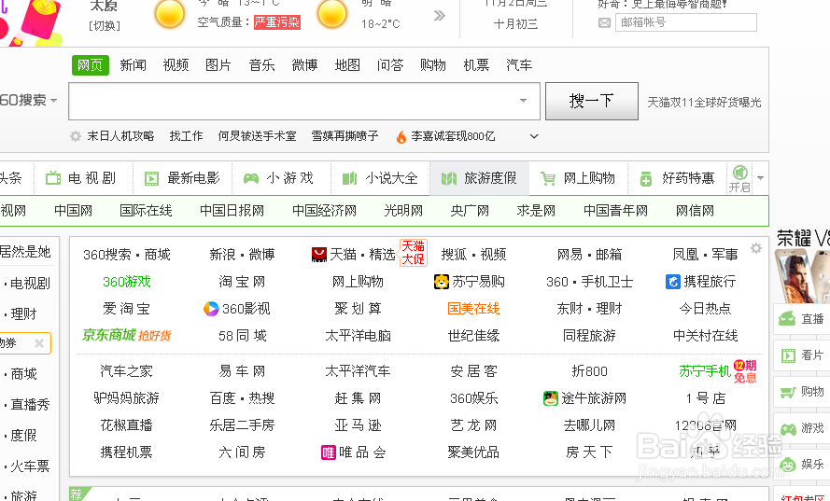Viewport: 830px width, 501px height.
Task: Select the 图片 search tab
Action: pos(218,65)
